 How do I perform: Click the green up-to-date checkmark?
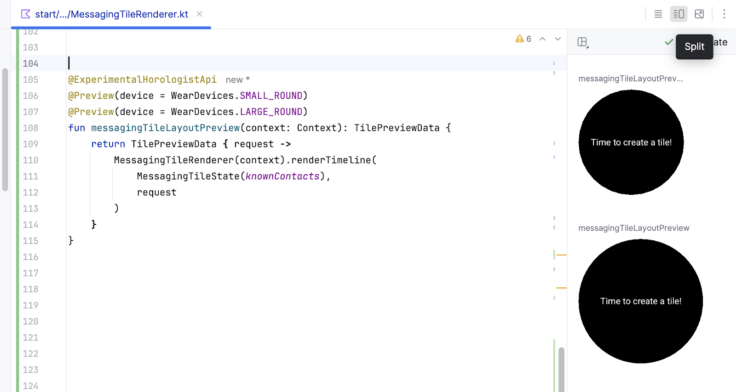669,42
